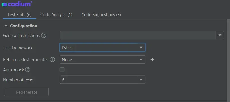The image size is (230, 102).
Task: Switch to the Code Suggestions tab
Action: pyautogui.click(x=101, y=15)
